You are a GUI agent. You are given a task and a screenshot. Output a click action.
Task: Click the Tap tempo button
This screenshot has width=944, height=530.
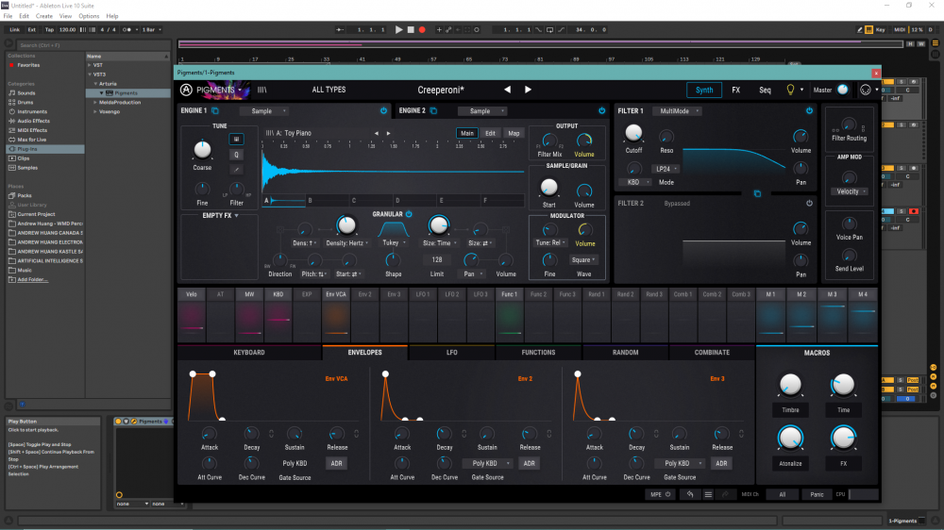pyautogui.click(x=49, y=29)
